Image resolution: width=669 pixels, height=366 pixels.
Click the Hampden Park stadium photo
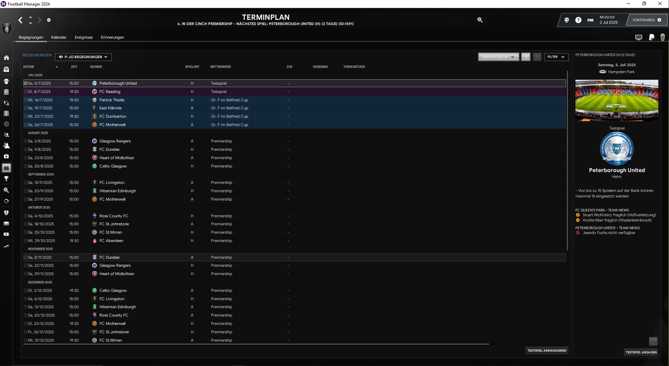pyautogui.click(x=617, y=100)
